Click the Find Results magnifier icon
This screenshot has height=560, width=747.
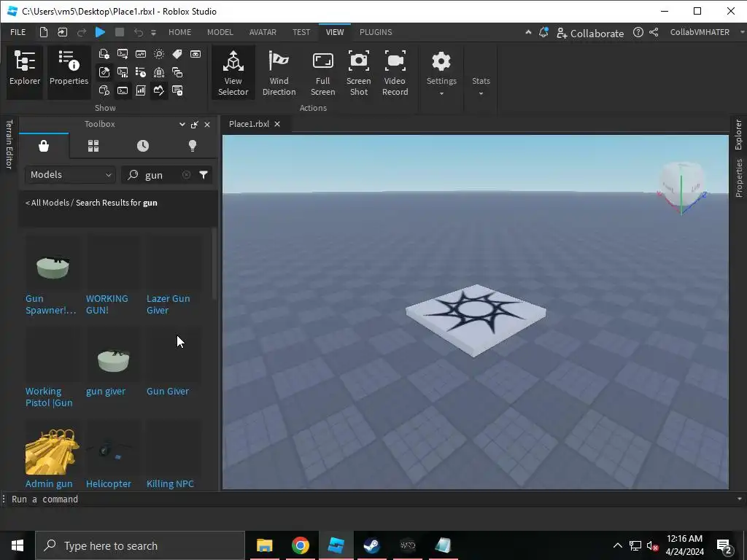[x=158, y=54]
